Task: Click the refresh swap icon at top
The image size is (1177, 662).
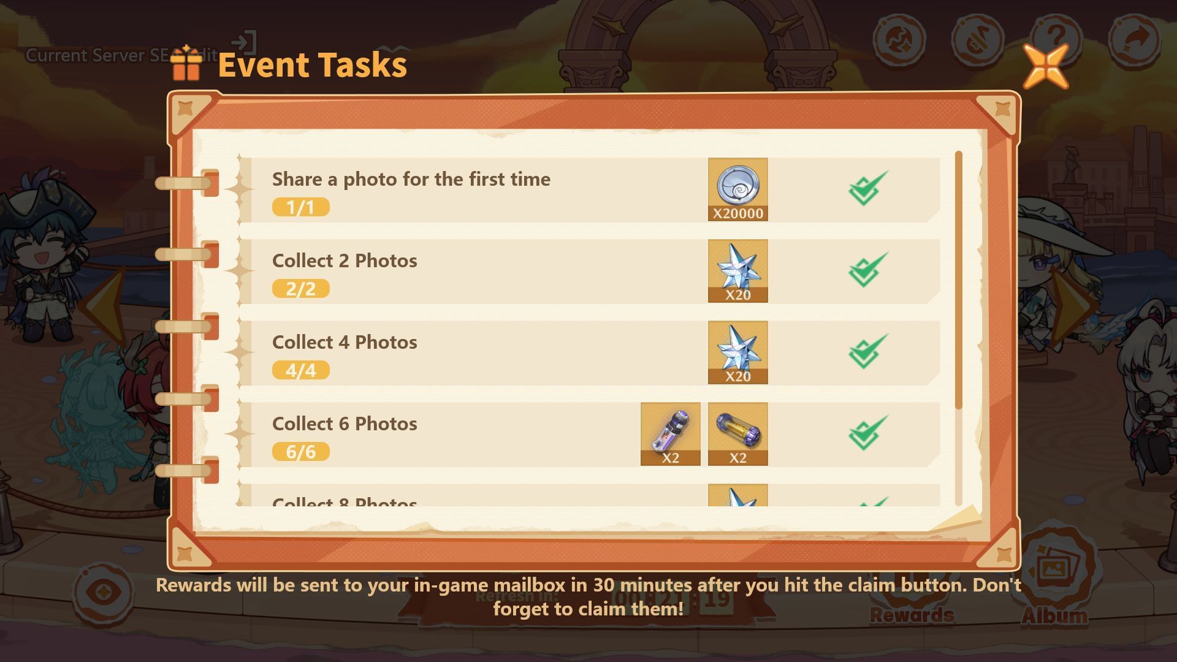Action: click(899, 39)
